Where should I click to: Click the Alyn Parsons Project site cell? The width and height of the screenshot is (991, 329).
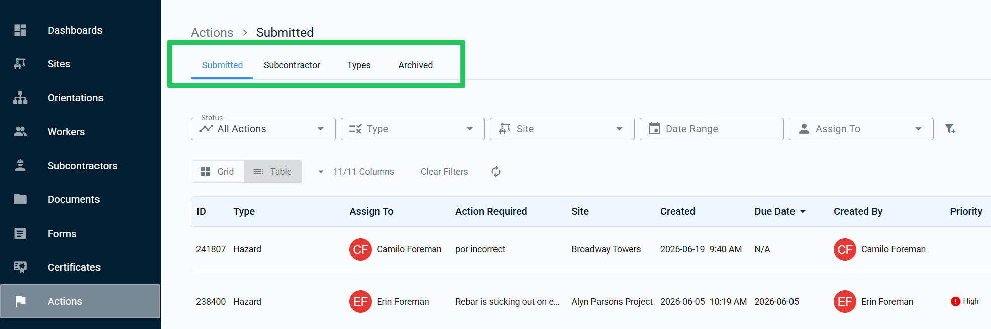tap(612, 302)
